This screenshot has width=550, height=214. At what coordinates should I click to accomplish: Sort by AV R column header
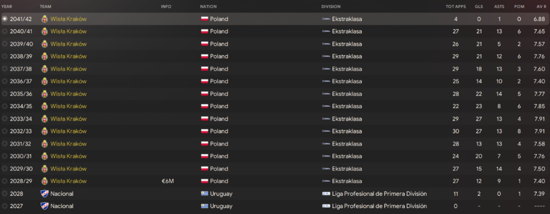pos(541,7)
